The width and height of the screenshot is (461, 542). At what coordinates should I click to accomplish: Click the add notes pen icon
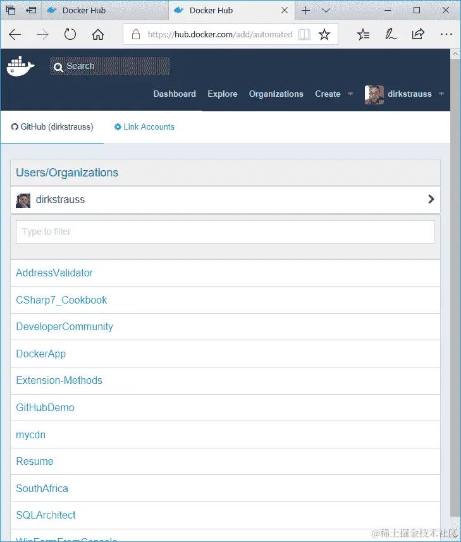point(391,34)
